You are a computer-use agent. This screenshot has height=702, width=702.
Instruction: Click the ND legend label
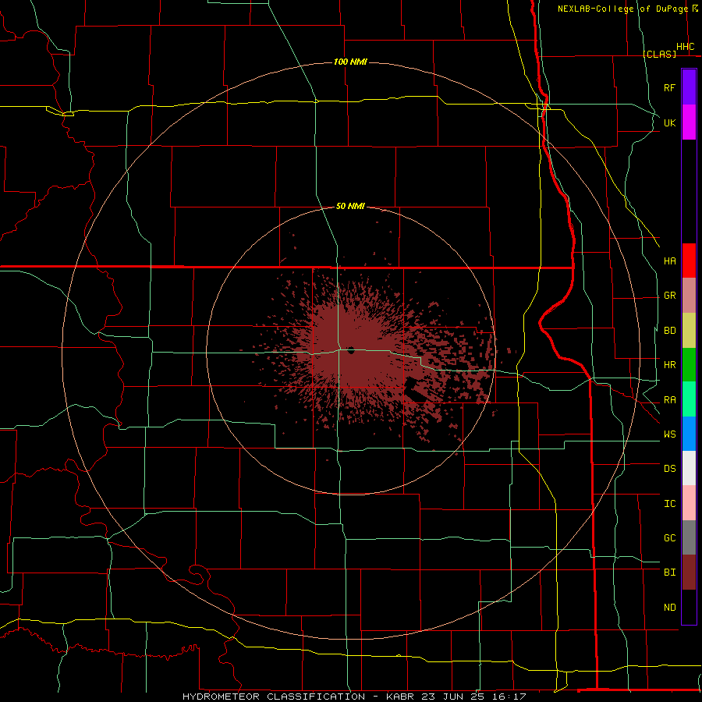coord(669,607)
